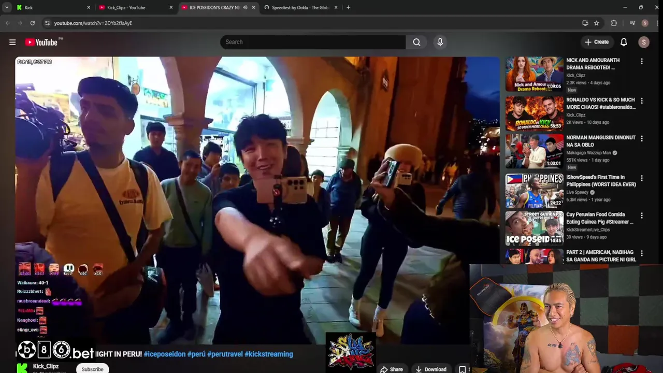Click the youtube.com address bar URL
Image resolution: width=663 pixels, height=373 pixels.
93,23
